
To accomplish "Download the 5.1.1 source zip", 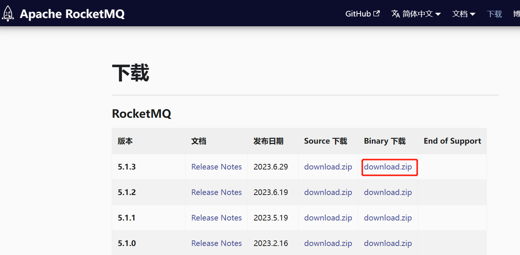I will 328,217.
